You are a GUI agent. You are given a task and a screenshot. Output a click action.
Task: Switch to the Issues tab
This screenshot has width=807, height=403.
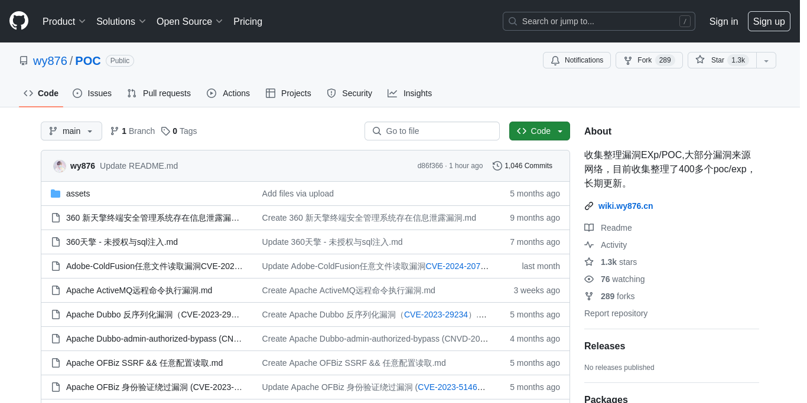pyautogui.click(x=92, y=93)
